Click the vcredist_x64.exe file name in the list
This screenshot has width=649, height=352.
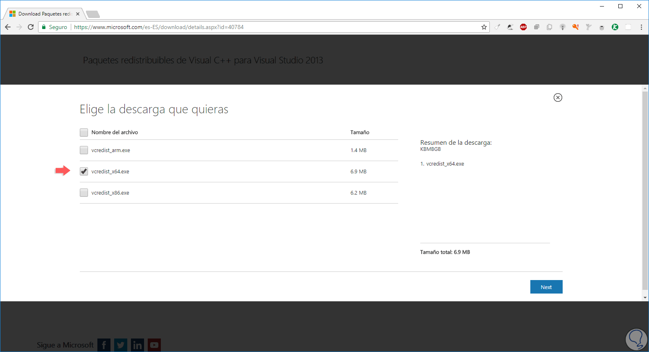coord(110,172)
